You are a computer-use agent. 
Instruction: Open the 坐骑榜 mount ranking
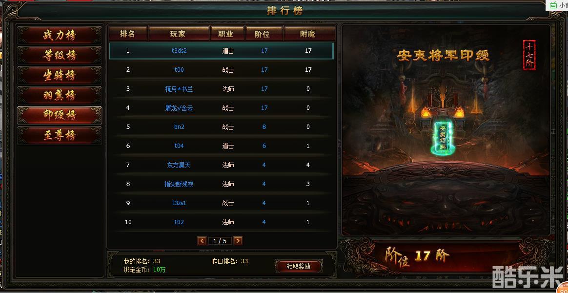60,75
